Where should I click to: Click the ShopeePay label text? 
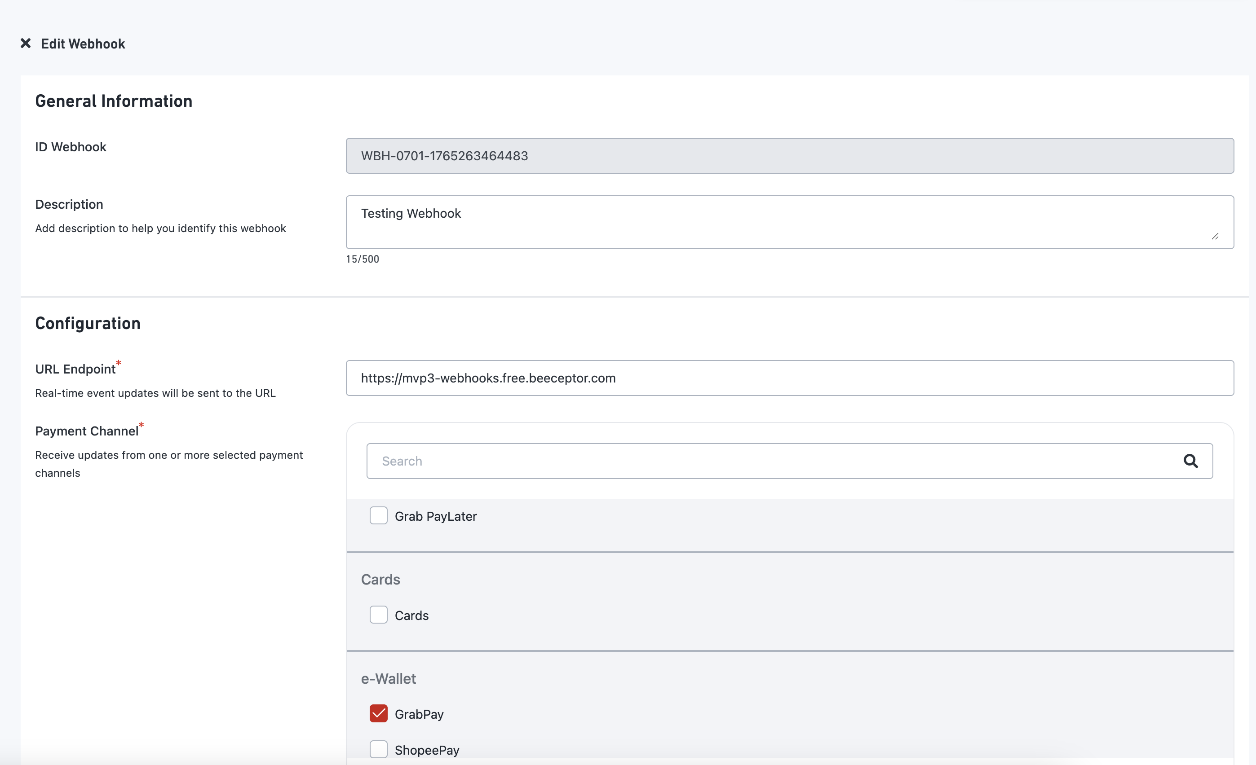pyautogui.click(x=427, y=750)
